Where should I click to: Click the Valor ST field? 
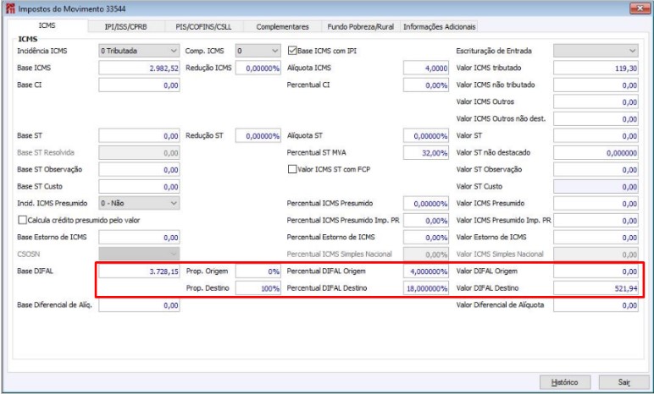pos(596,136)
